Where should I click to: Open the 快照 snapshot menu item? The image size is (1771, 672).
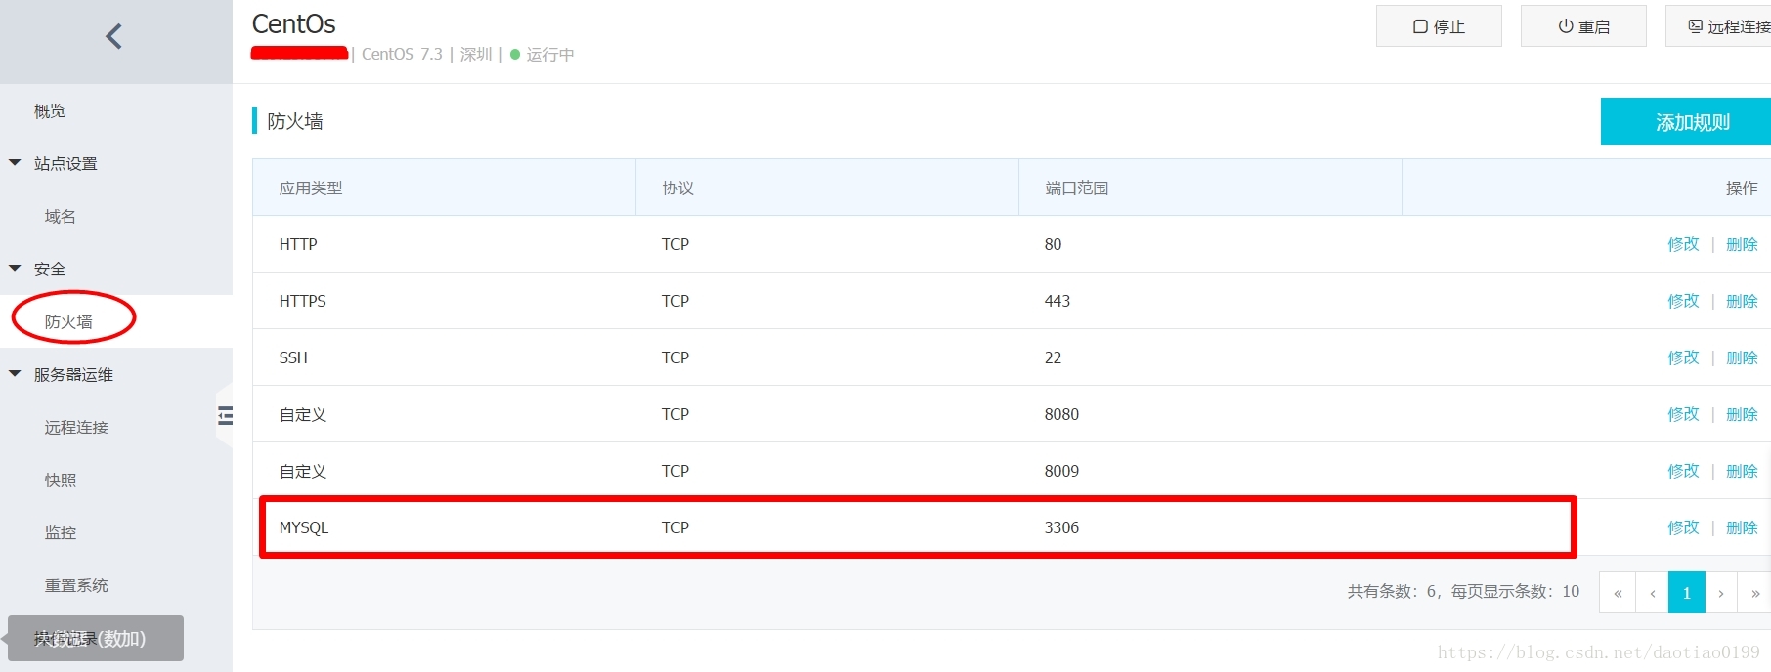[x=60, y=480]
